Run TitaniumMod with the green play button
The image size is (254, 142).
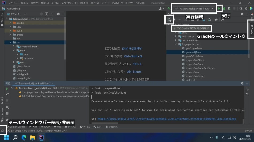coord(219,9)
